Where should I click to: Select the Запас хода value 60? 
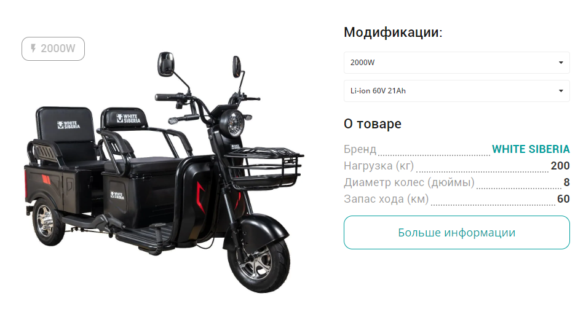pos(563,199)
